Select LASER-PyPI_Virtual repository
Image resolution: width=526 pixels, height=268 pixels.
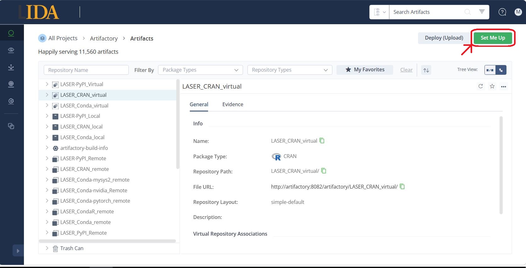82,84
